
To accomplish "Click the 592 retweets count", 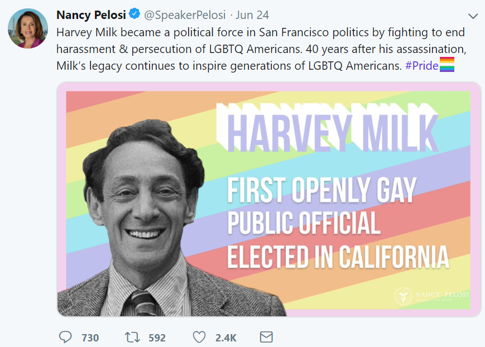I will [157, 338].
